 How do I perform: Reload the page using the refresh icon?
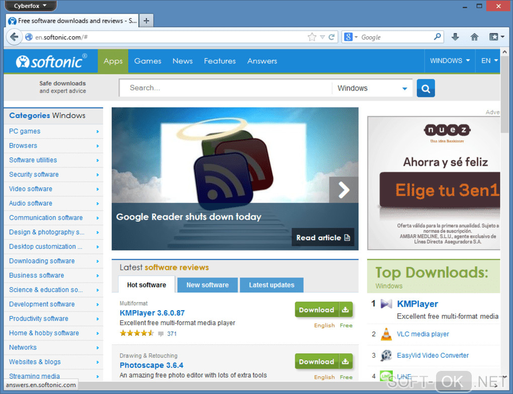click(x=331, y=37)
